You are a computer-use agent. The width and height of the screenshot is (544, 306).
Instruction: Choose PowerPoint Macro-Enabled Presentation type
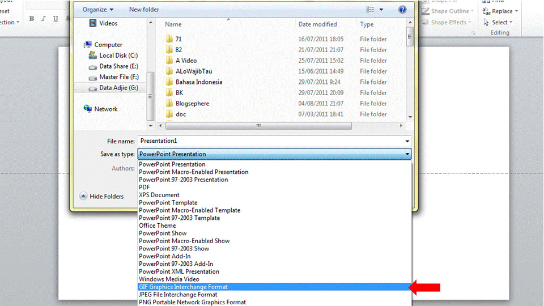click(274, 172)
